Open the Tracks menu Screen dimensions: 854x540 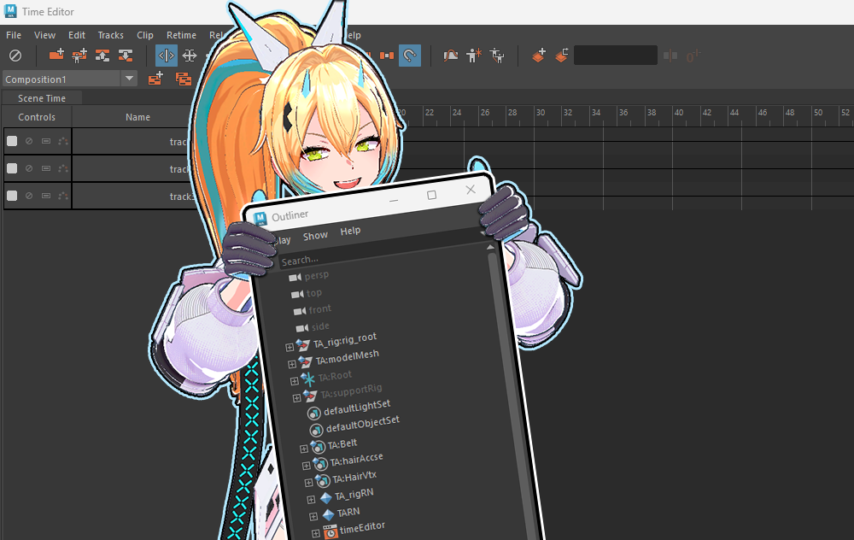110,35
